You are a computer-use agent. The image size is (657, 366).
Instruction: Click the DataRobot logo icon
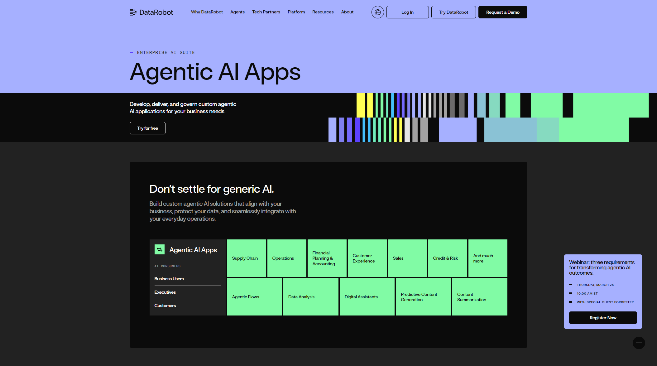[x=133, y=12]
